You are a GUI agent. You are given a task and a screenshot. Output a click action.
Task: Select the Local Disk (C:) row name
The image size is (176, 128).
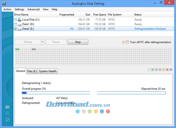31,20
